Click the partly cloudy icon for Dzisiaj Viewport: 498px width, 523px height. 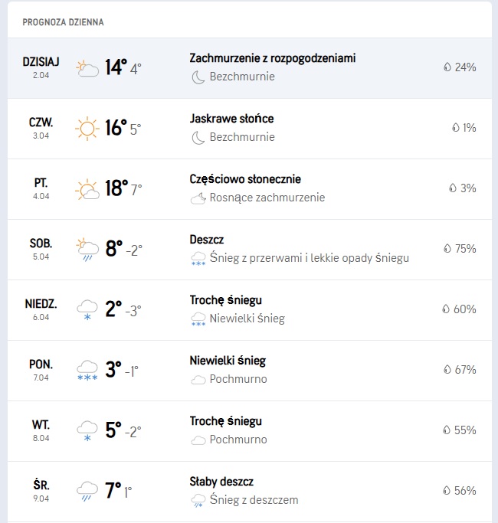(87, 68)
